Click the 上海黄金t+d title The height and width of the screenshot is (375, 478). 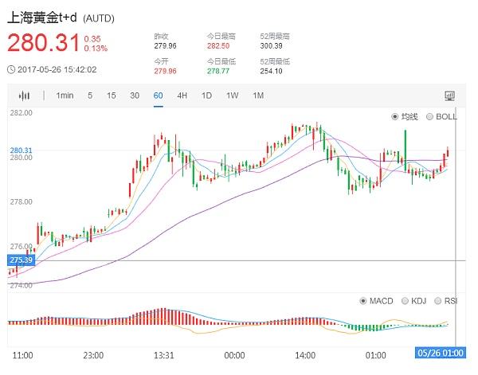pyautogui.click(x=41, y=18)
